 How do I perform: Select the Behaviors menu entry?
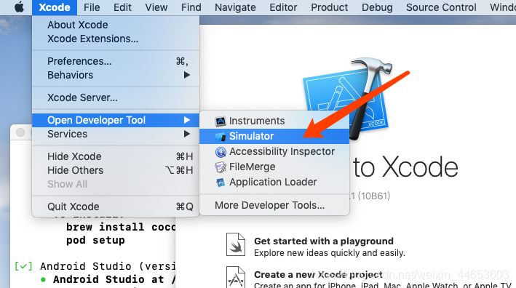(116, 75)
